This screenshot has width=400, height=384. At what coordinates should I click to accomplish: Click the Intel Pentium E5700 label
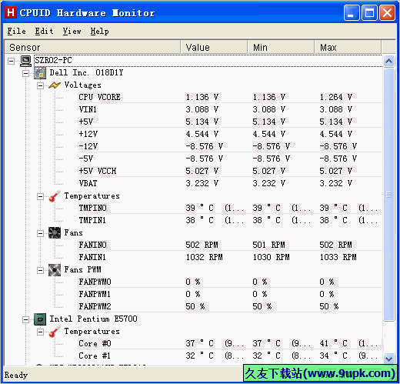click(93, 319)
